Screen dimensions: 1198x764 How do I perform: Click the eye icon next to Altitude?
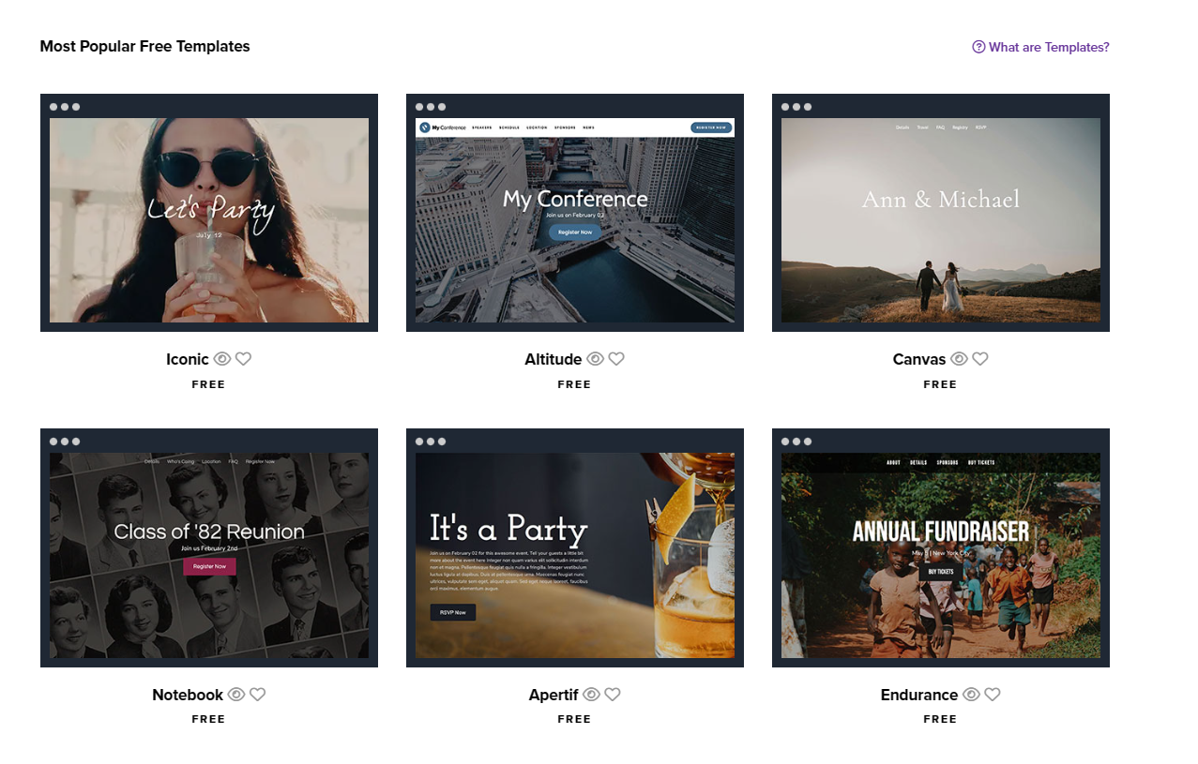tap(595, 359)
